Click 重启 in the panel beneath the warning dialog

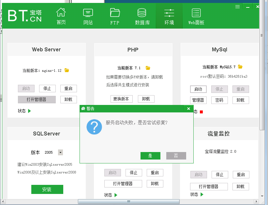[155, 173]
